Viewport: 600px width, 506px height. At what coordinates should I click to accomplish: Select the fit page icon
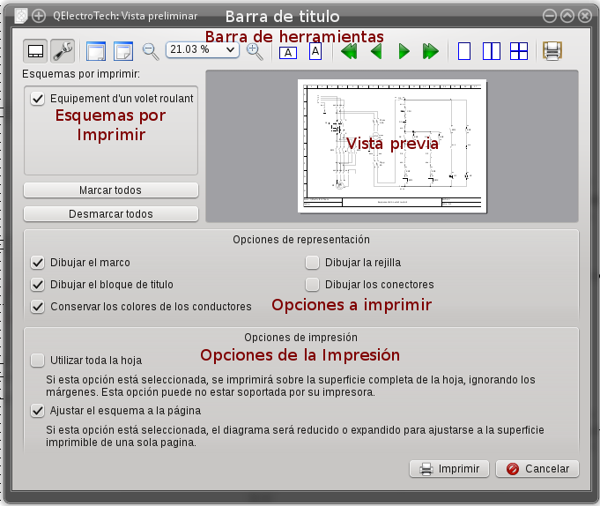(x=123, y=51)
